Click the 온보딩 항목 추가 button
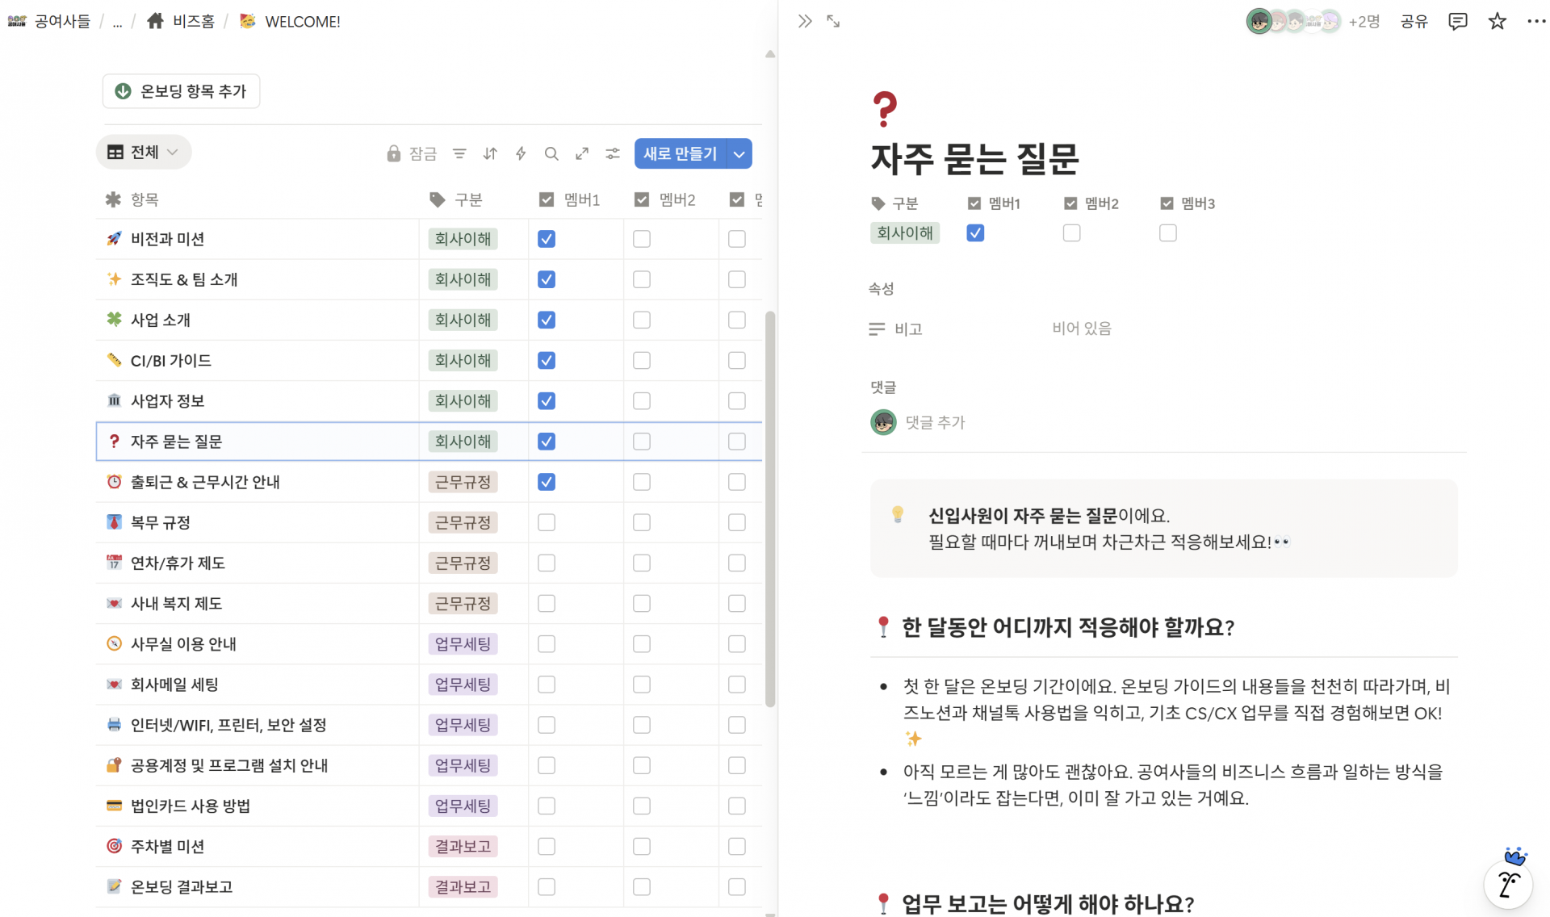This screenshot has width=1550, height=917. pos(181,91)
